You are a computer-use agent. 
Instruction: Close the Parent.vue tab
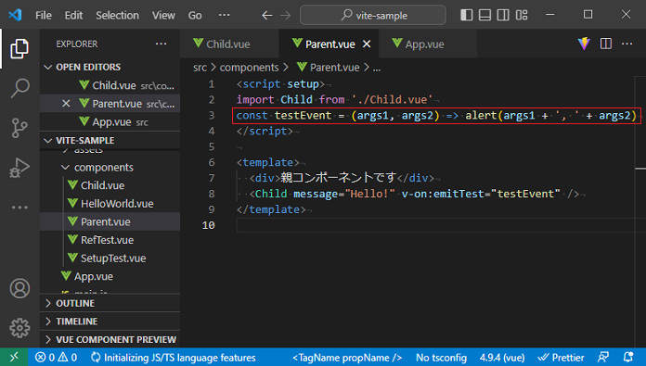click(x=367, y=44)
